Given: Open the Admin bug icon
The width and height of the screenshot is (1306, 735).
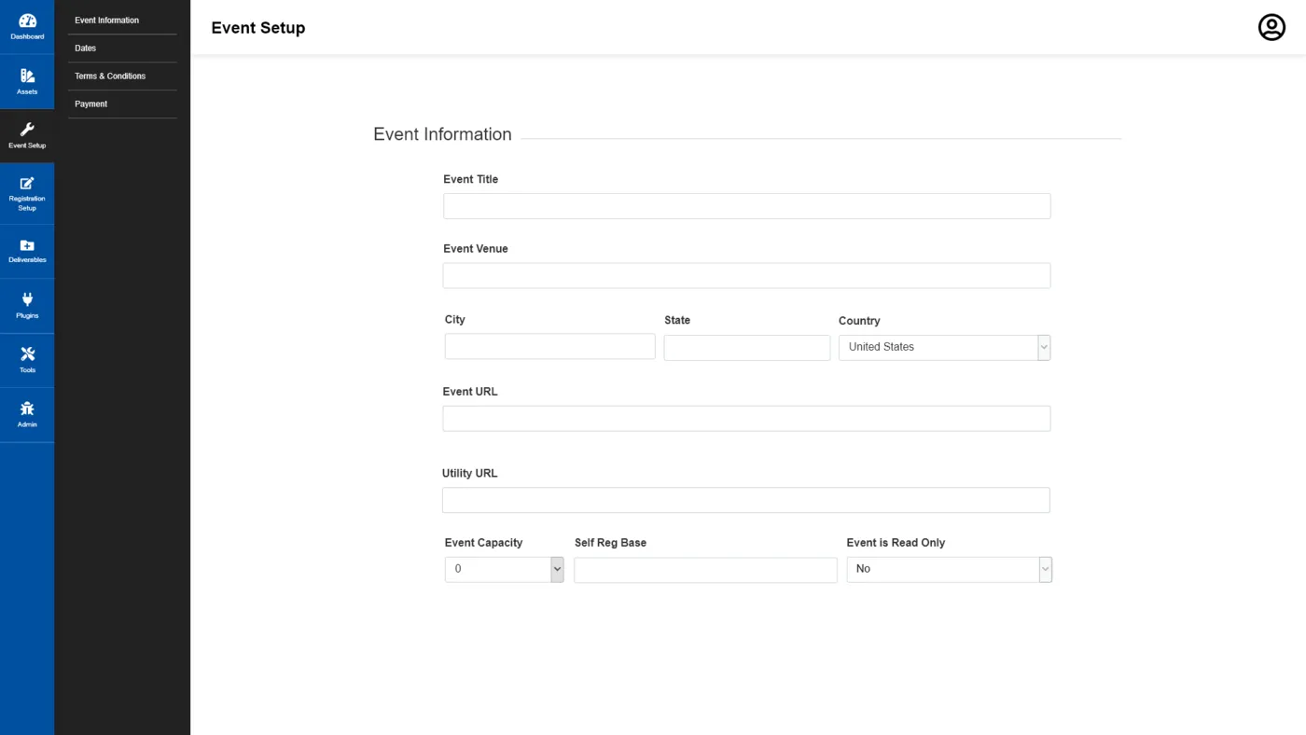Looking at the screenshot, I should coord(27,409).
